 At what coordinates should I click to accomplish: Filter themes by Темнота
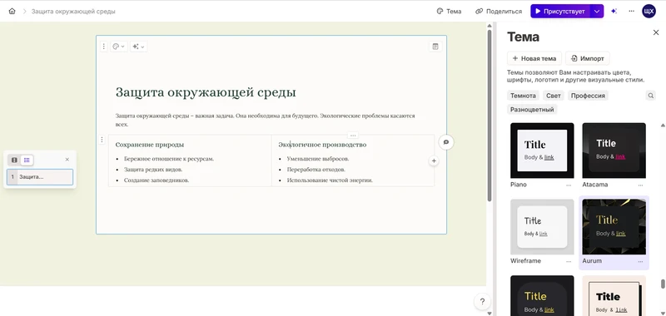[523, 96]
